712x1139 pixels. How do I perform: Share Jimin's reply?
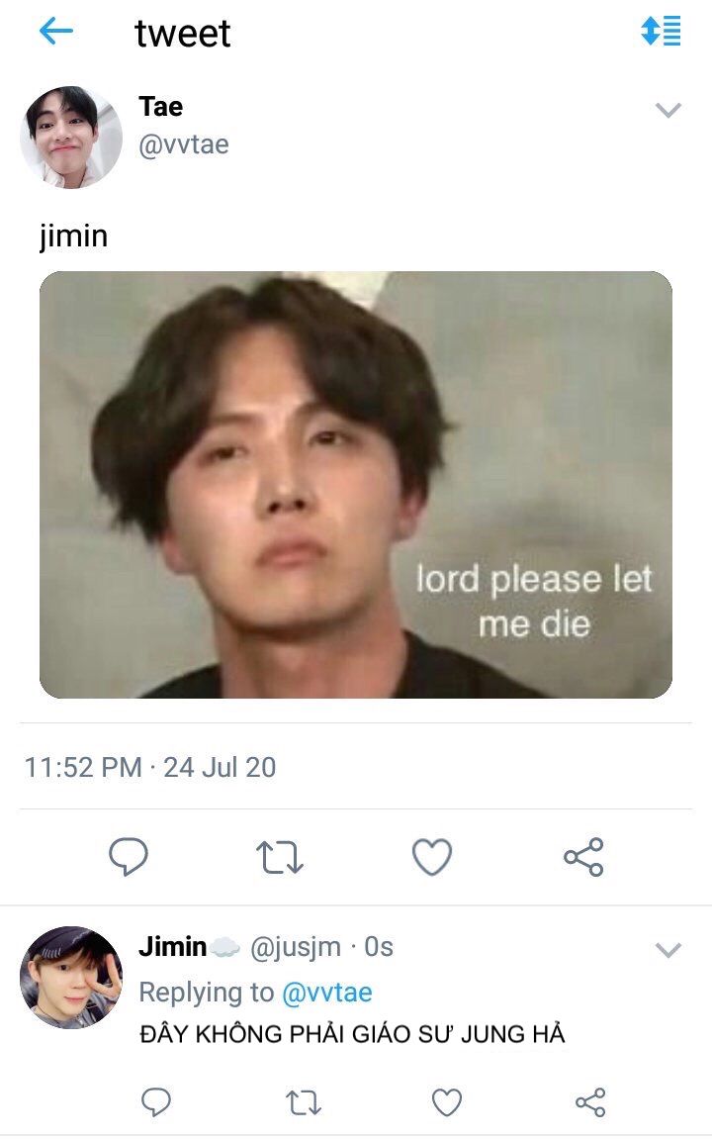click(590, 1101)
